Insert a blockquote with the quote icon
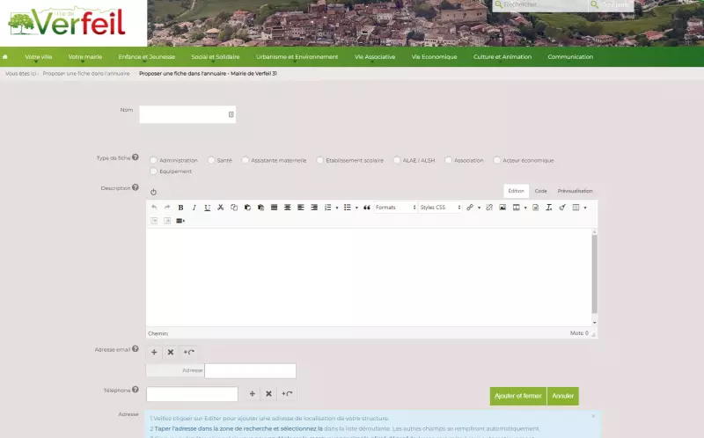The height and width of the screenshot is (438, 704). (366, 208)
